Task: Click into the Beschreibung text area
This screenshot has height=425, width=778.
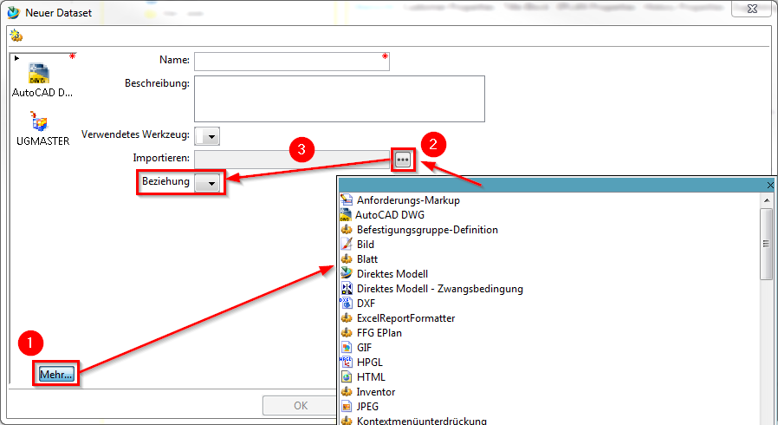Action: pyautogui.click(x=339, y=98)
